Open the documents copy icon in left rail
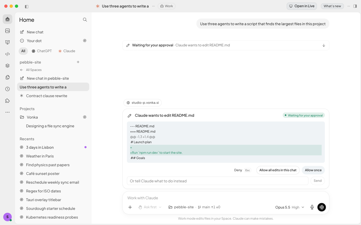 [7, 77]
